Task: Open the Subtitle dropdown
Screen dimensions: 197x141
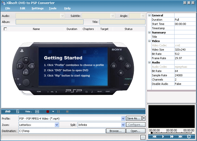Action: point(113,16)
